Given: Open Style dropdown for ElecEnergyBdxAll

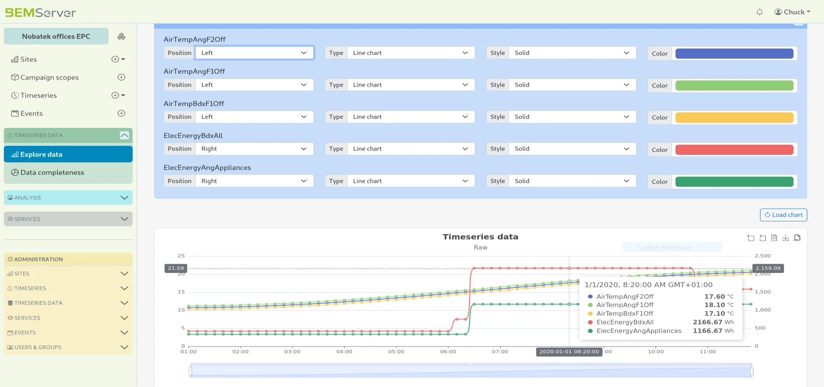Looking at the screenshot, I should (572, 149).
